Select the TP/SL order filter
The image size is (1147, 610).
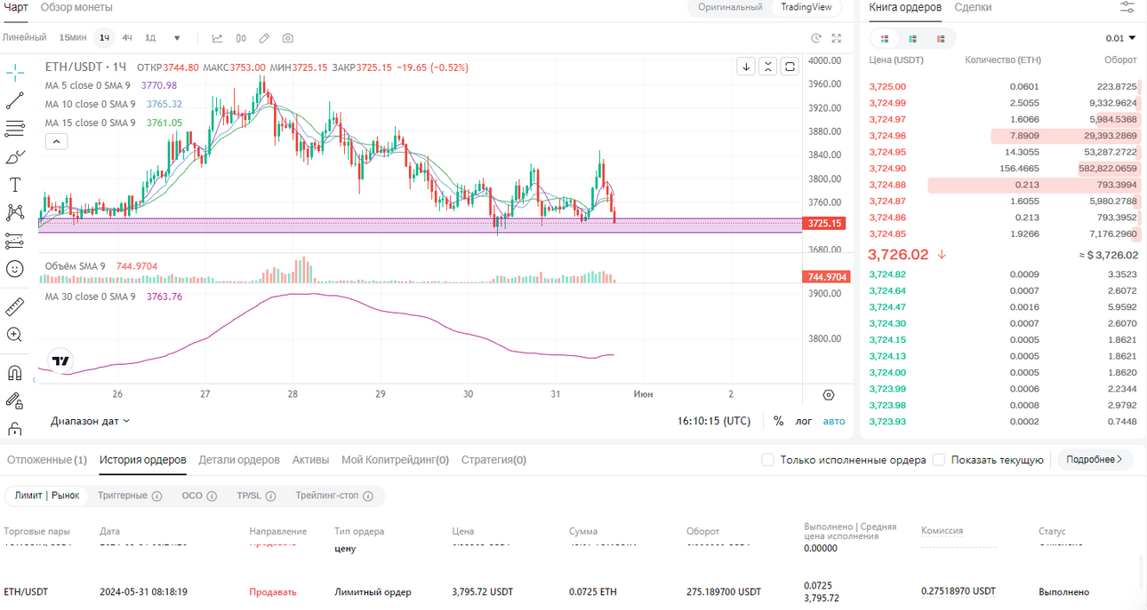[256, 495]
